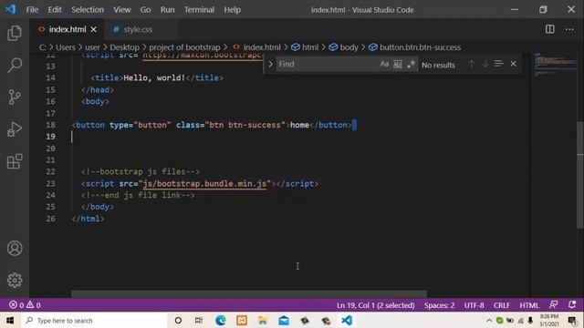The width and height of the screenshot is (584, 328).
Task: Open the Extensions view
Action: 15,161
